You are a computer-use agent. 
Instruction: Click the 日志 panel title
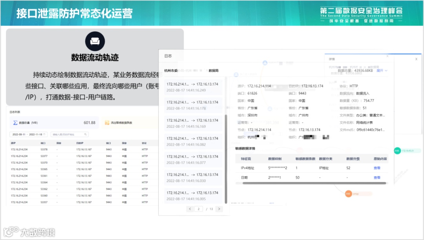click(168, 56)
